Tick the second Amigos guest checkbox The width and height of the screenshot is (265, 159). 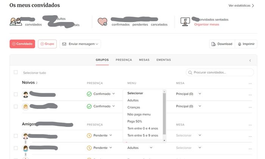tap(16, 148)
